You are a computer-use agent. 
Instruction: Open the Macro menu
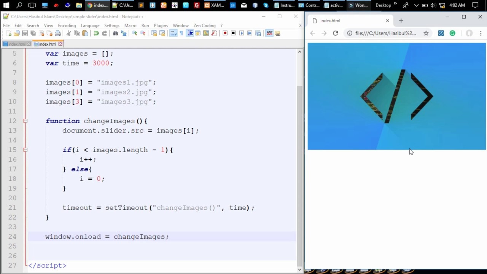[x=130, y=25]
